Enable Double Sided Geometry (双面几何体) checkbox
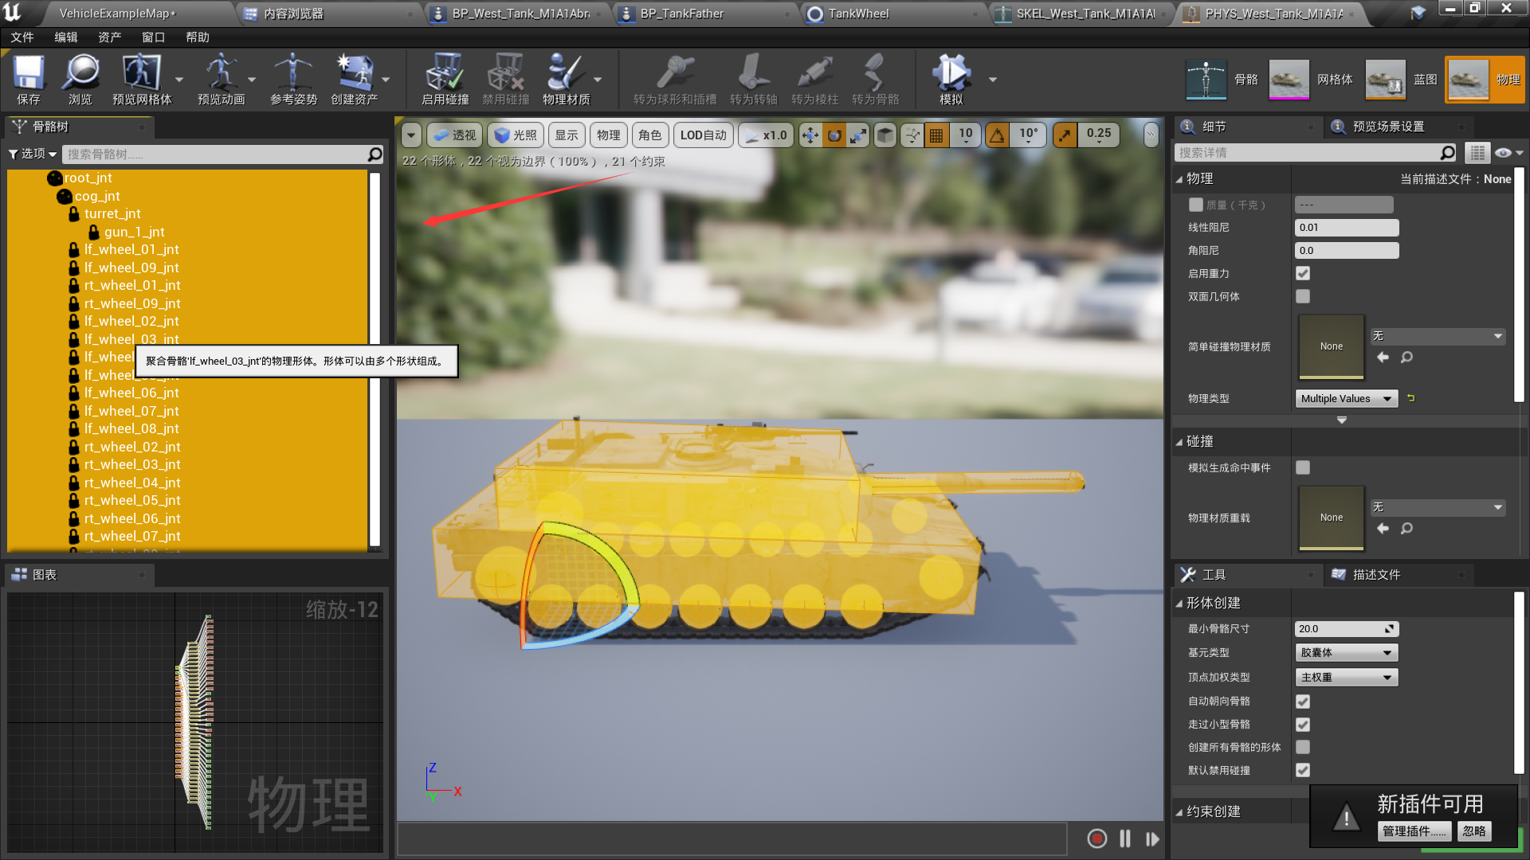1530x860 pixels. [1303, 296]
